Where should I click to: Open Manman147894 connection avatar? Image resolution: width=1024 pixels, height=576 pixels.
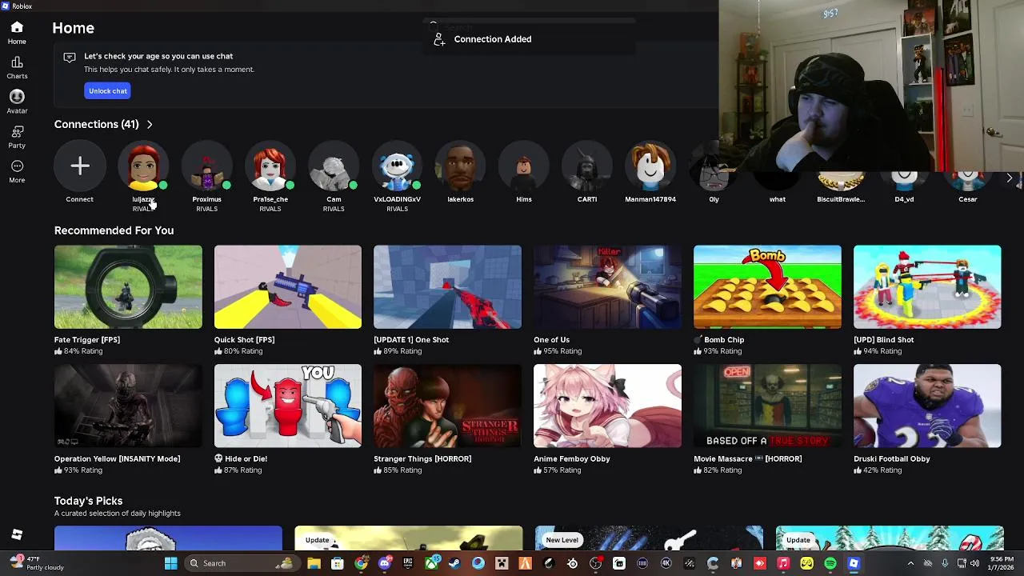click(650, 166)
